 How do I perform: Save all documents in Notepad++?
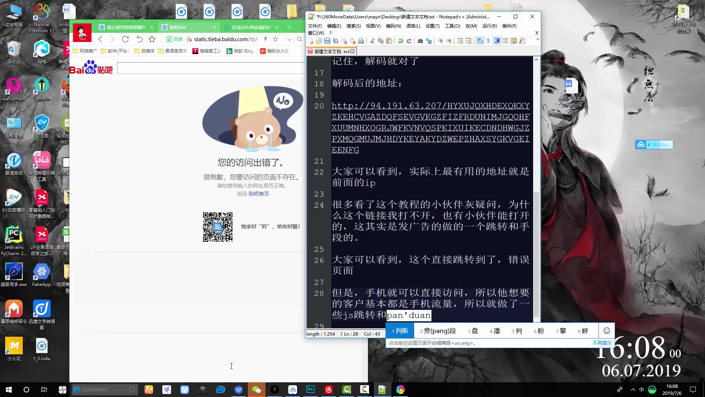335,41
